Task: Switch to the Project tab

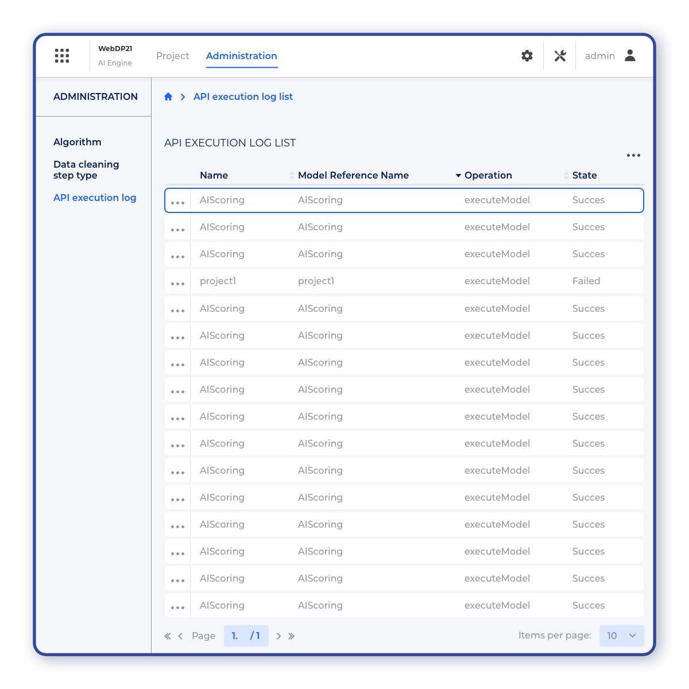Action: coord(172,56)
